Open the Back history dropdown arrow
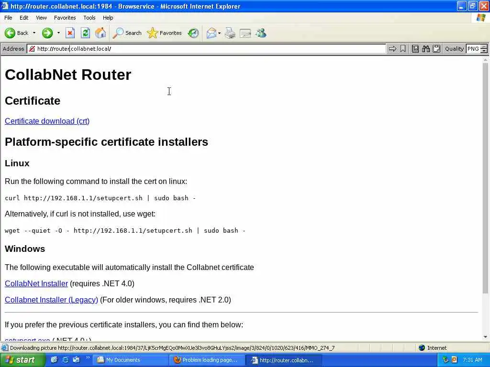Viewport: 490px width, 367px height. click(x=34, y=33)
